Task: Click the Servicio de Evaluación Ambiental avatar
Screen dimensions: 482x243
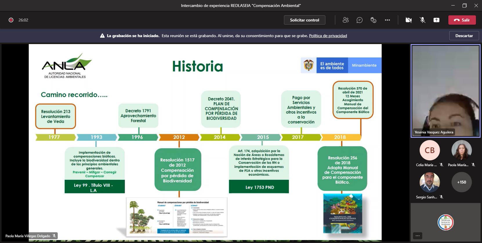Action: 445,222
